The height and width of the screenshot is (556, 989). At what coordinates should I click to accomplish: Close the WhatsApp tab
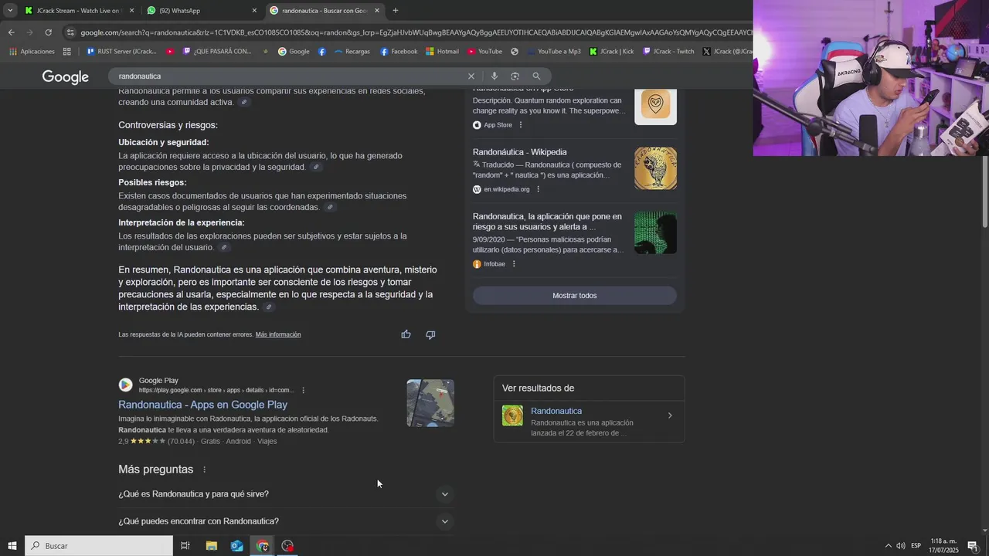point(254,11)
